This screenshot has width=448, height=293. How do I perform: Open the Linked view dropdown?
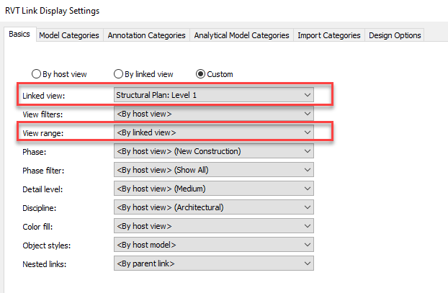(214, 95)
